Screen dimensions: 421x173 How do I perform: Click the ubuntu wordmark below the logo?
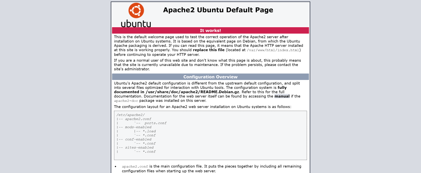point(136,23)
